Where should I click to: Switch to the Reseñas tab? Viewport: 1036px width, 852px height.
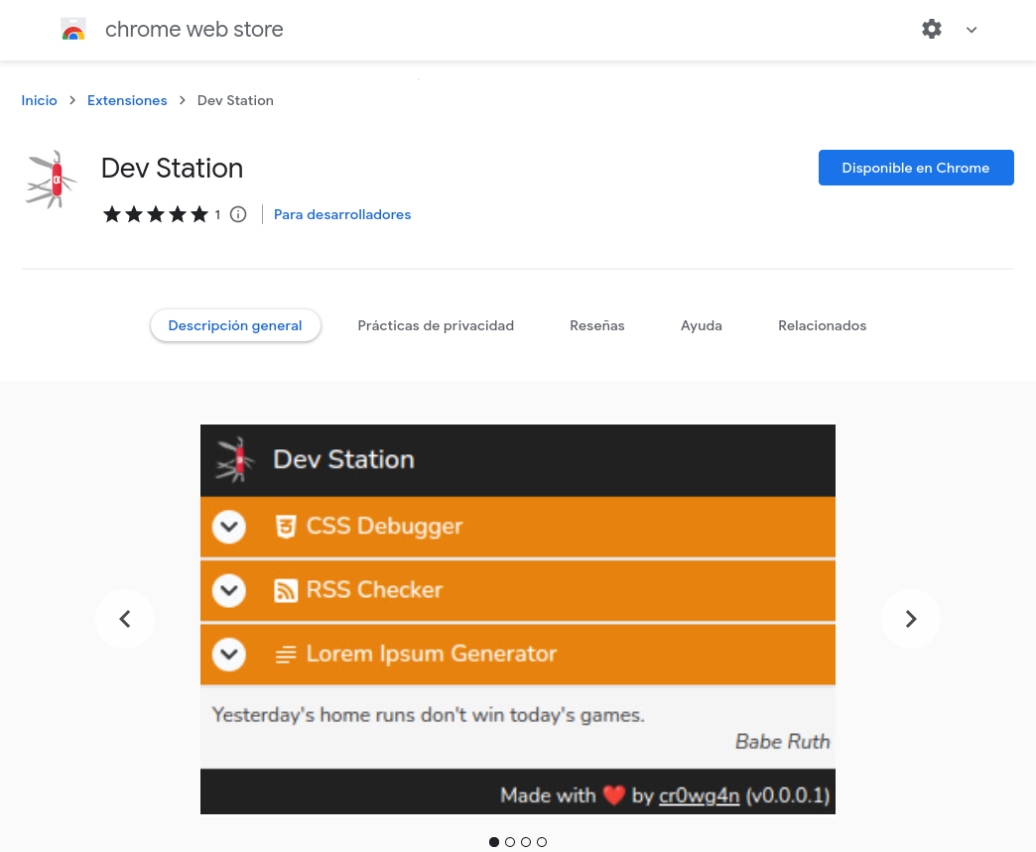point(596,325)
